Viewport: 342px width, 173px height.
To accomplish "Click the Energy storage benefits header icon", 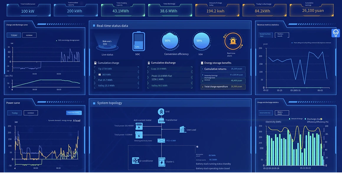I will (x=202, y=63).
